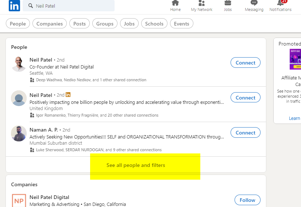Click Igor Romanenko shared connections text
This screenshot has height=207, width=301.
[x=97, y=115]
